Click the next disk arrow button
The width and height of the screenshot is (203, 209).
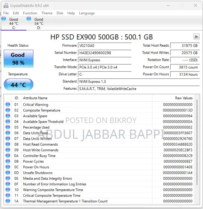196,36
